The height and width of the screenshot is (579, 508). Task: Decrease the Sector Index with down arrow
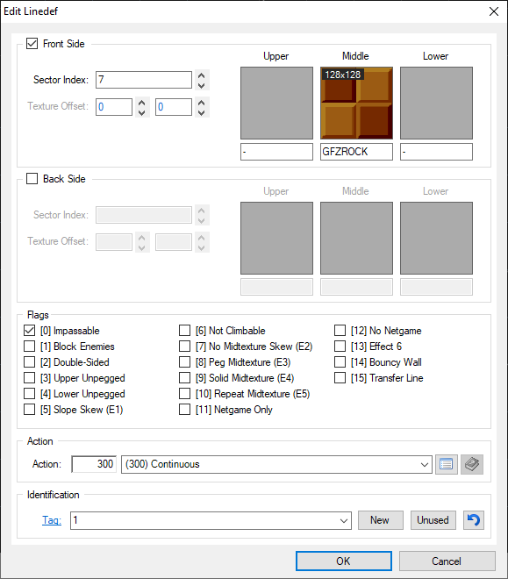click(x=201, y=85)
